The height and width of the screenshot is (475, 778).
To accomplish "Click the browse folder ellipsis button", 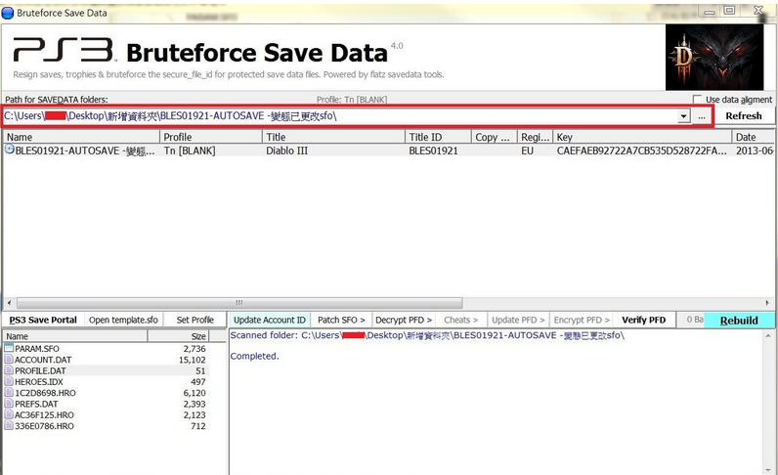I will coord(702,116).
